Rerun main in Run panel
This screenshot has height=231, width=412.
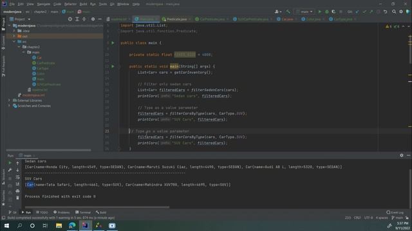click(10, 163)
